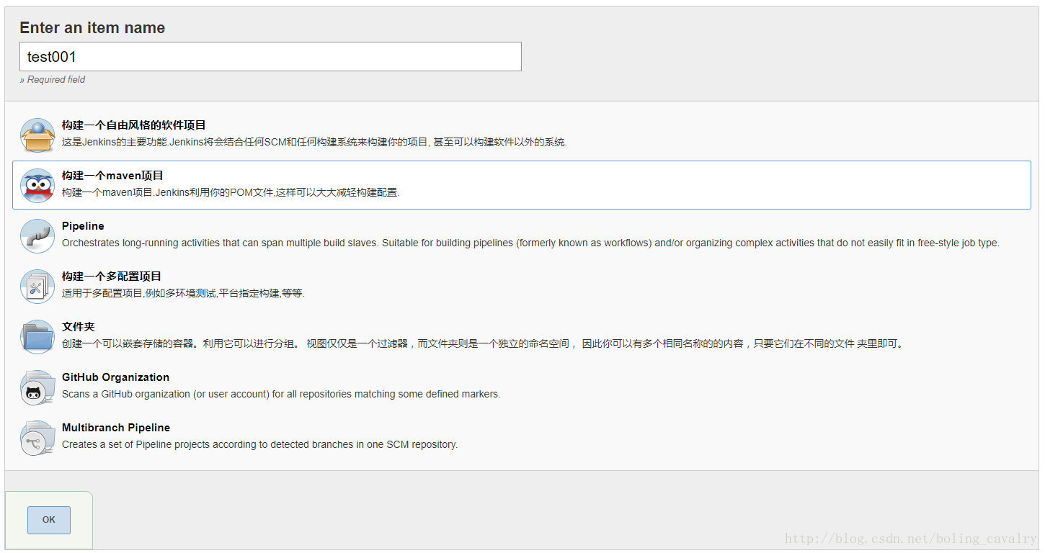This screenshot has height=553, width=1045.
Task: Click the Multibranch Pipeline icon
Action: [x=37, y=438]
